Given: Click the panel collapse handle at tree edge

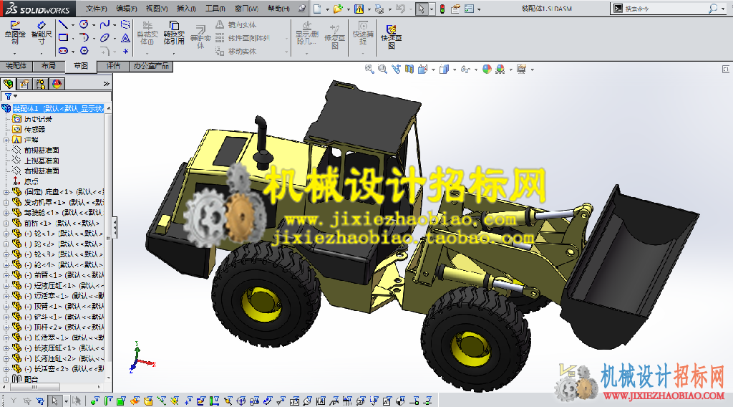Looking at the screenshot, I should [115, 228].
